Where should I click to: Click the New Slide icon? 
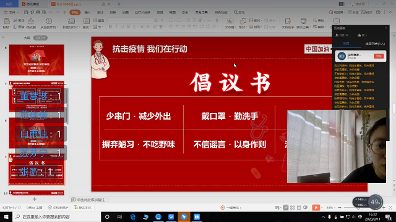(x=72, y=21)
